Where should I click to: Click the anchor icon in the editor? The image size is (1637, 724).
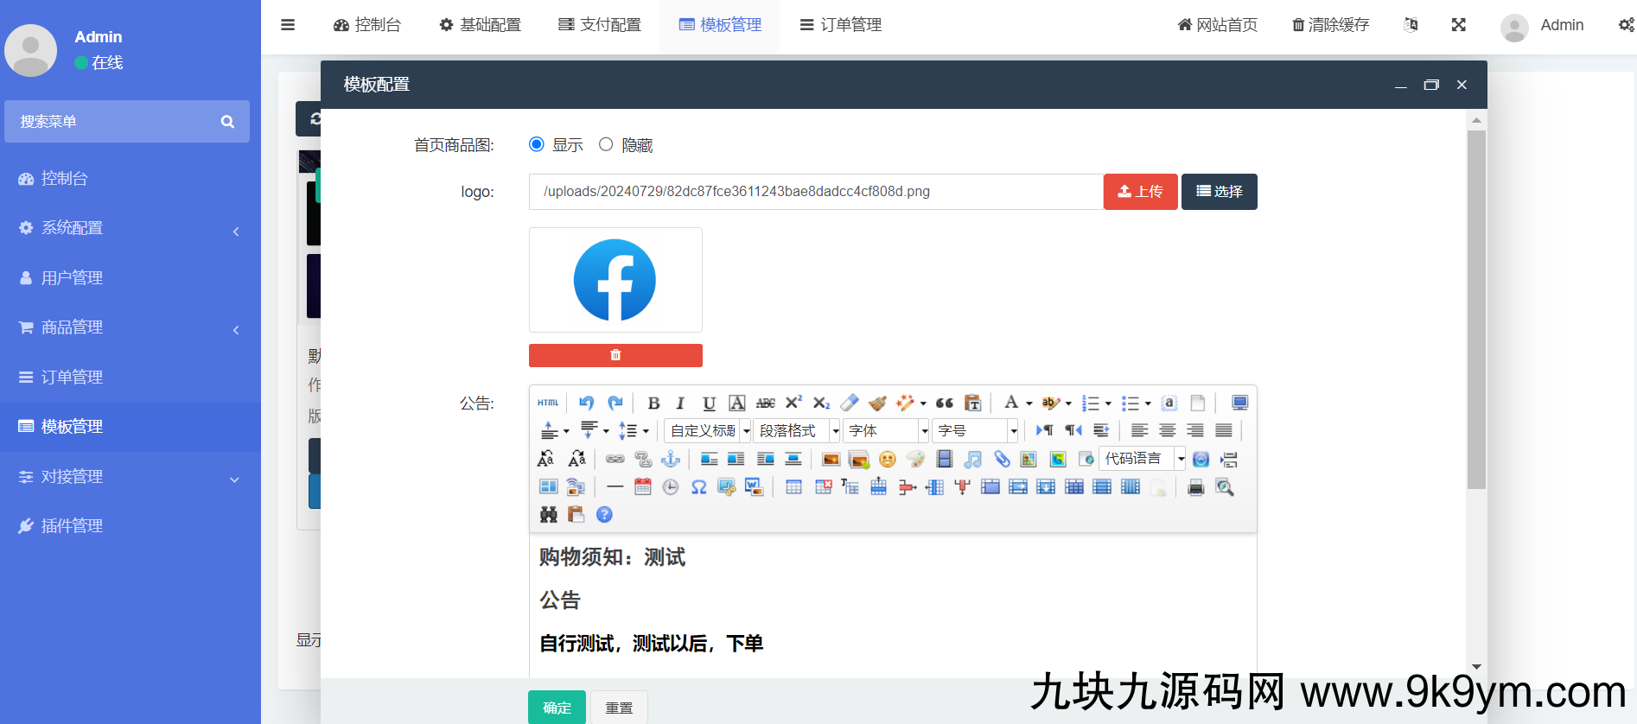(x=671, y=460)
